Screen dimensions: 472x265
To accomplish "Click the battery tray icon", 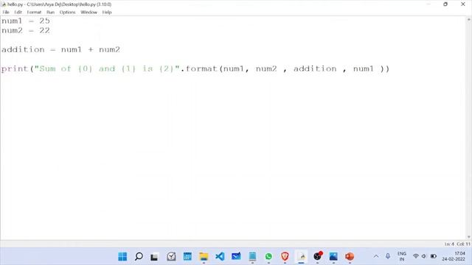I will pyautogui.click(x=434, y=256).
